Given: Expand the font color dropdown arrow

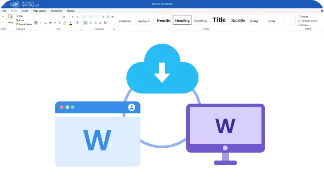Looking at the screenshot, I should 74,23.
